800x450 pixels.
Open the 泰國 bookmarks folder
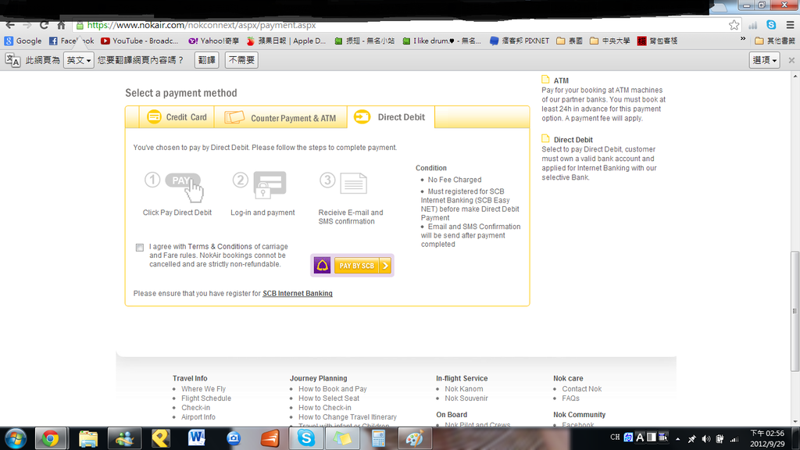pyautogui.click(x=570, y=41)
